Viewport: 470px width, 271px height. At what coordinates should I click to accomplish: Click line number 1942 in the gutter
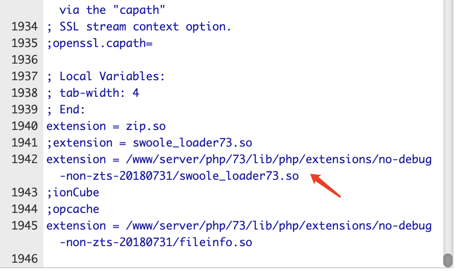tap(24, 159)
